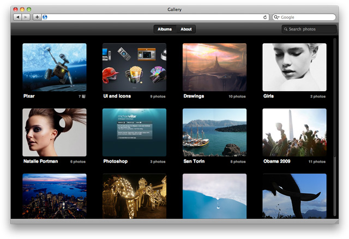Viewport: 349px width, 239px height.
Task: Click the '9 photos' count text
Action: (x=158, y=97)
